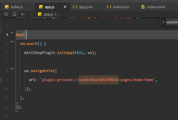The image size is (178, 120).
Task: Click line number 9 in the gutter
Action: pyautogui.click(x=7, y=80)
